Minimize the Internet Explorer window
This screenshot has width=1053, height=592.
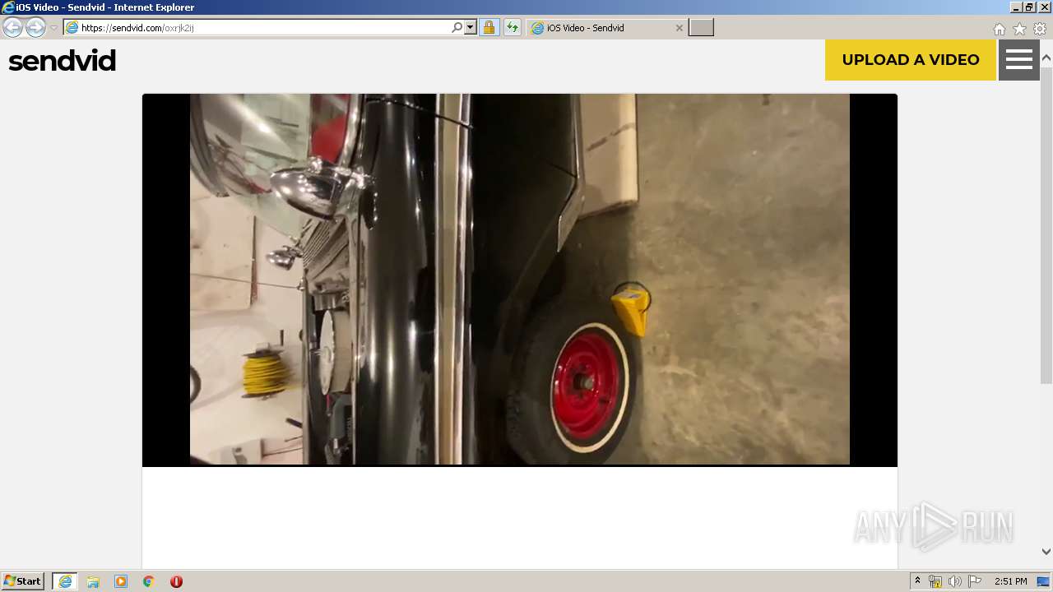pos(1016,7)
